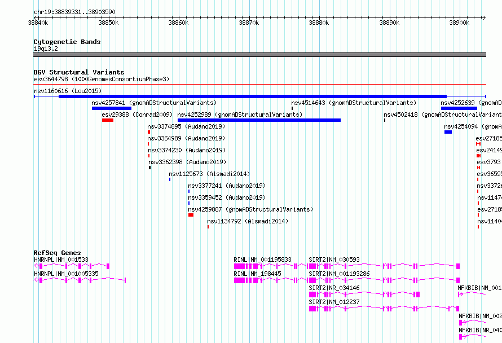This screenshot has width=502, height=343.
Task: Click the red esv3644798 variant line
Action: (259, 85)
